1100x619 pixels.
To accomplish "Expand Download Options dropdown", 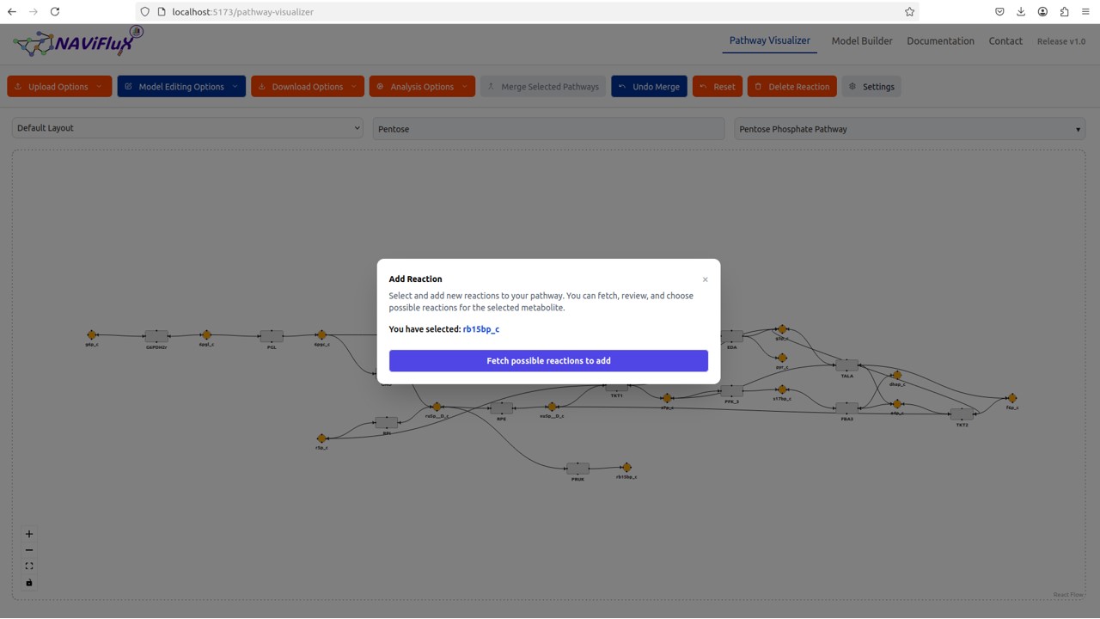I will [307, 87].
